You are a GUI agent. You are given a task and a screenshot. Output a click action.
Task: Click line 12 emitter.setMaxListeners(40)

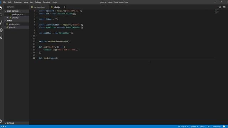click(55, 42)
